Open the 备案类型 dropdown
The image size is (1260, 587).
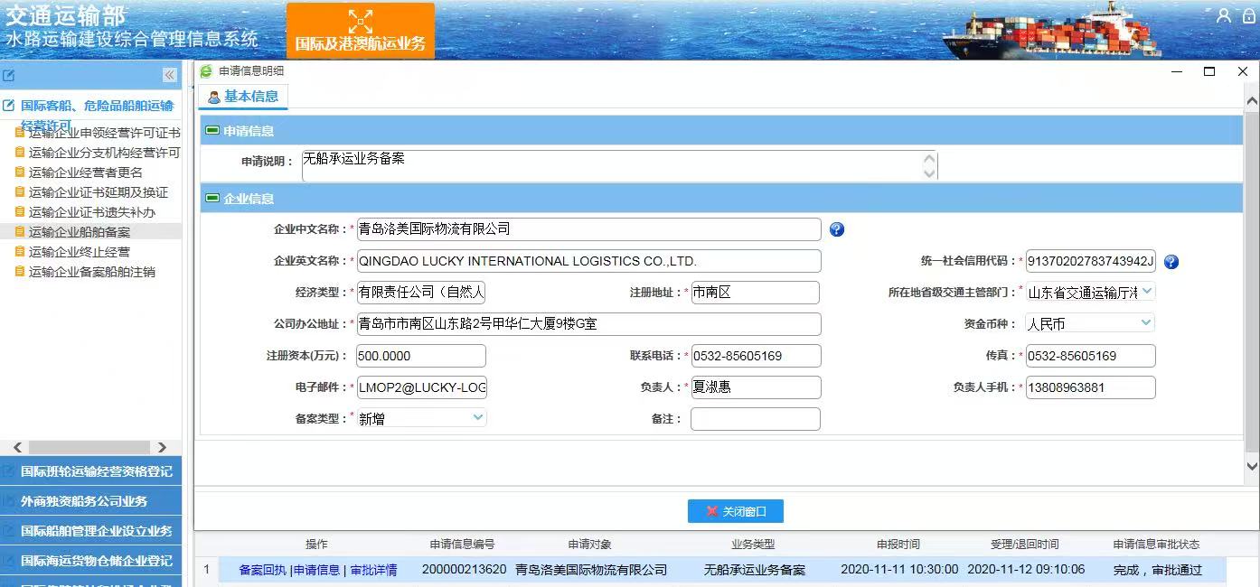pyautogui.click(x=477, y=417)
